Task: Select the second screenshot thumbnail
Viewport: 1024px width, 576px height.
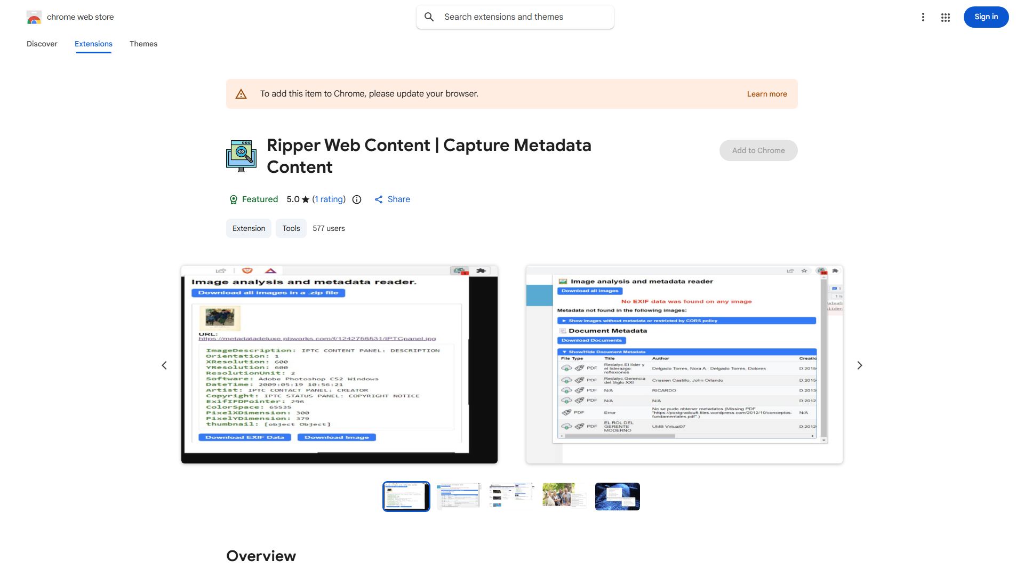Action: click(458, 496)
